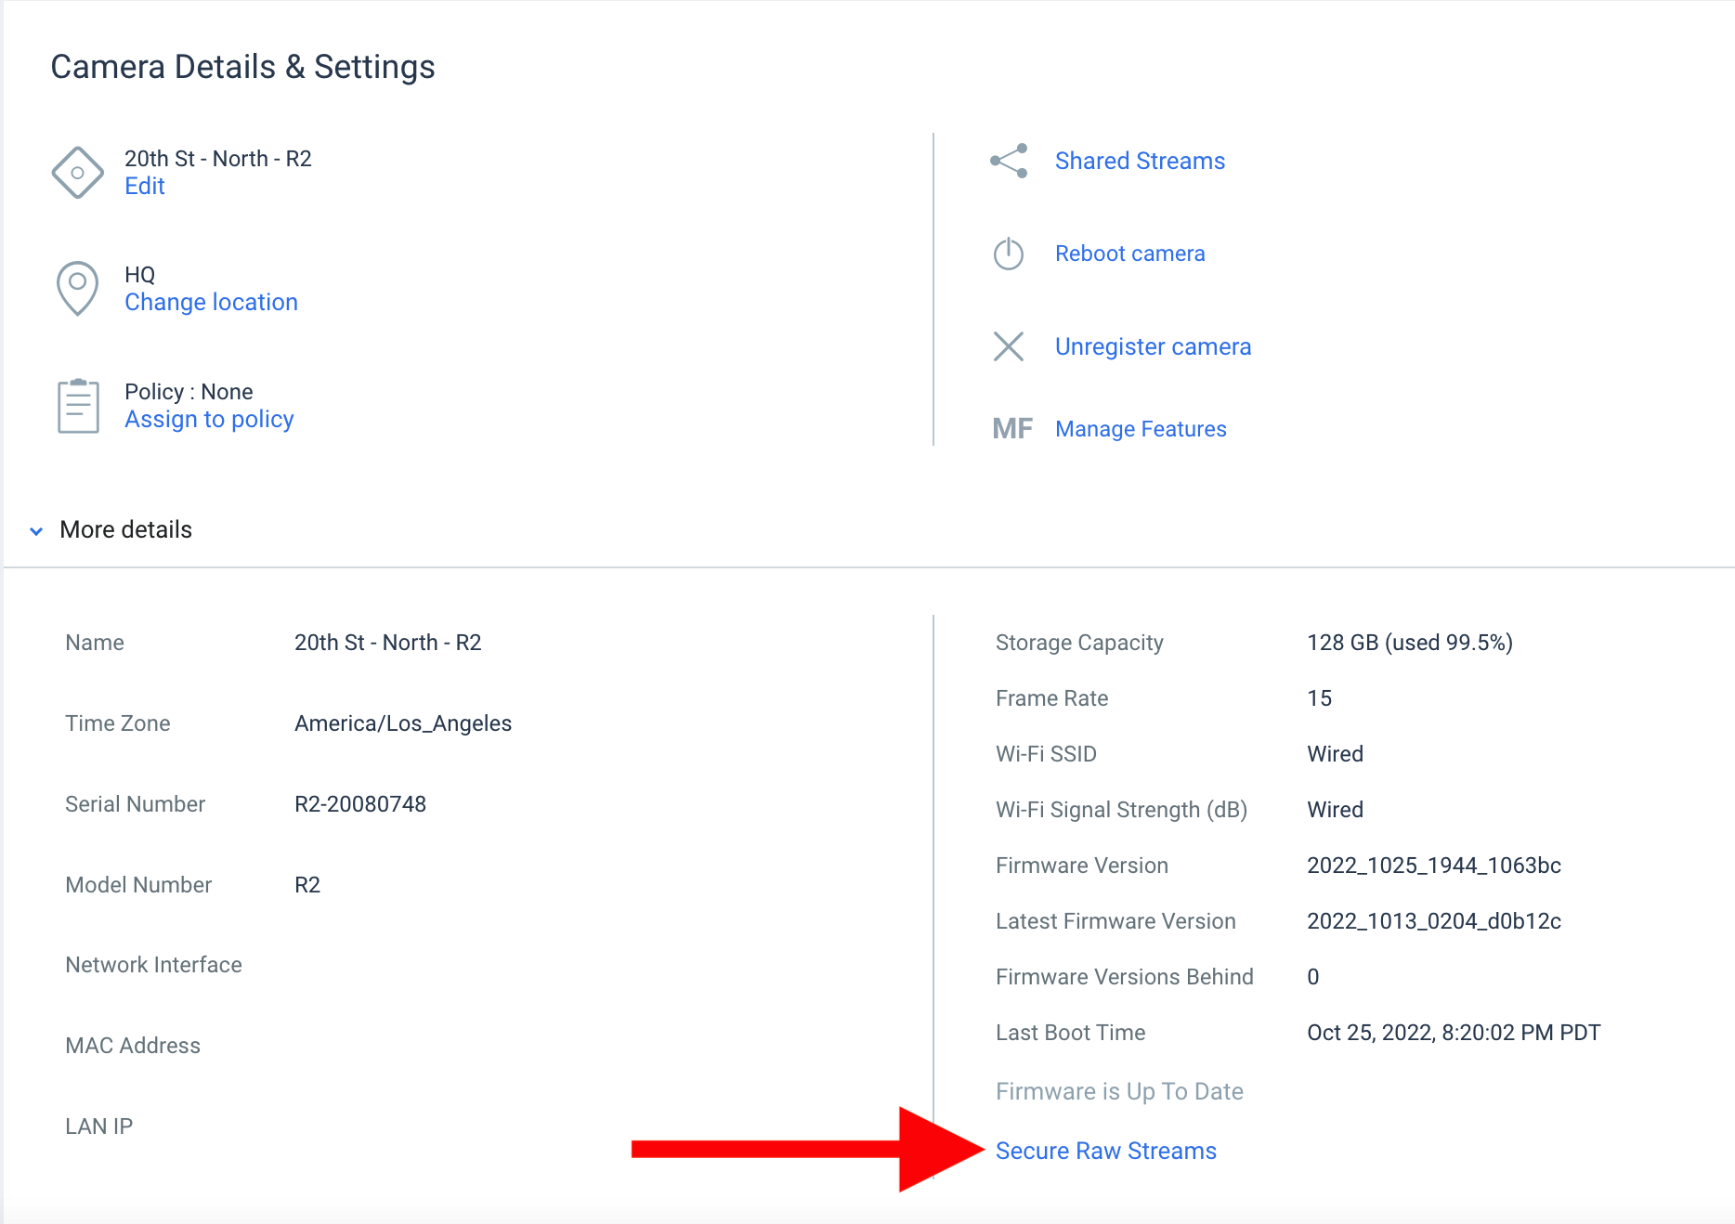The image size is (1735, 1224).
Task: Click the location pin icon next to HQ
Action: coord(78,288)
